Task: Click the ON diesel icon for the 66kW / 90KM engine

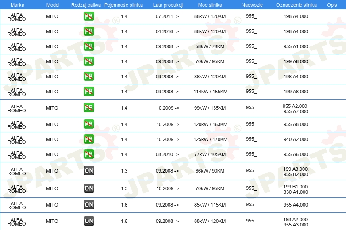Action: [88, 171]
